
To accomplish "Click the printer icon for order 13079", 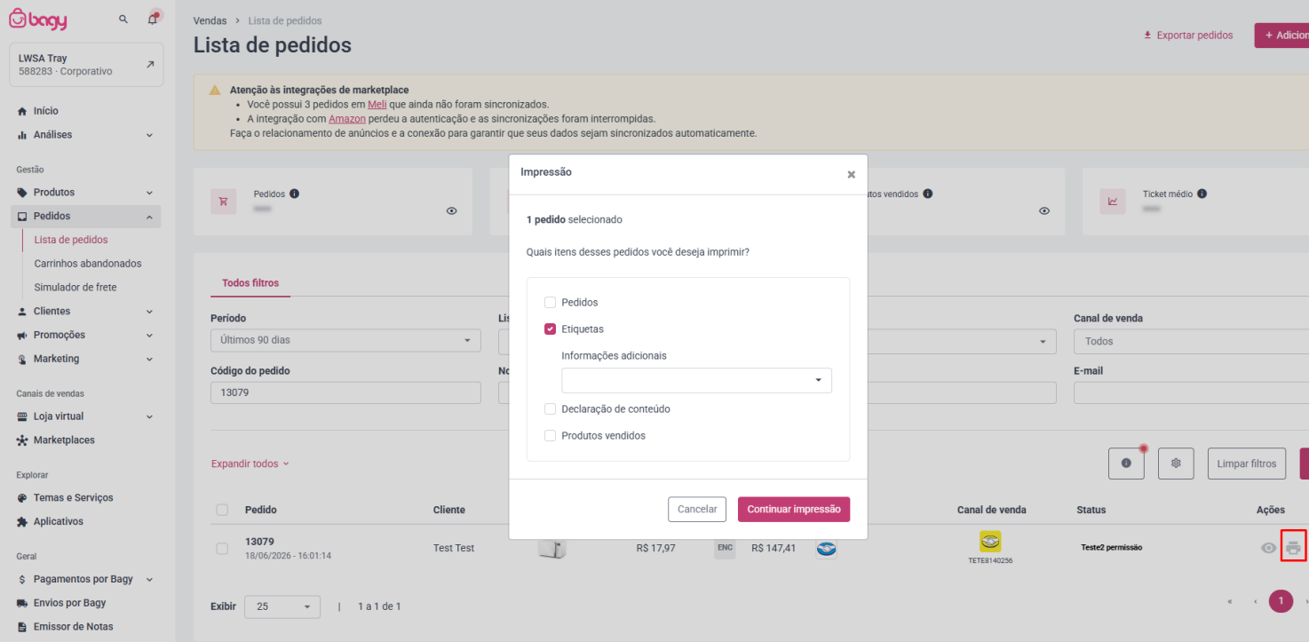I will pyautogui.click(x=1293, y=548).
